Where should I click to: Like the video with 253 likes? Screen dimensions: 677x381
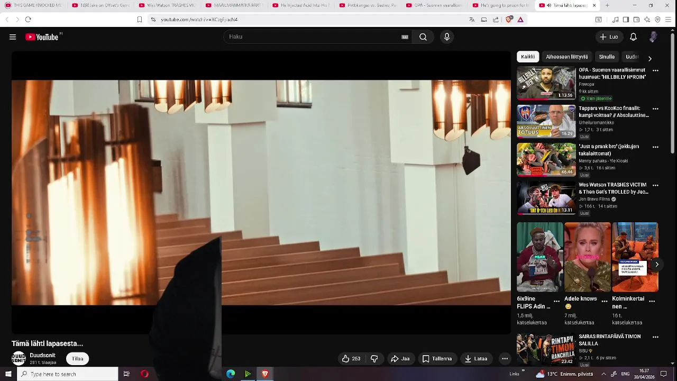click(x=351, y=359)
